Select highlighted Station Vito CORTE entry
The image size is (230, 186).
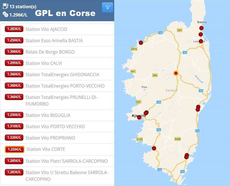click(57, 149)
